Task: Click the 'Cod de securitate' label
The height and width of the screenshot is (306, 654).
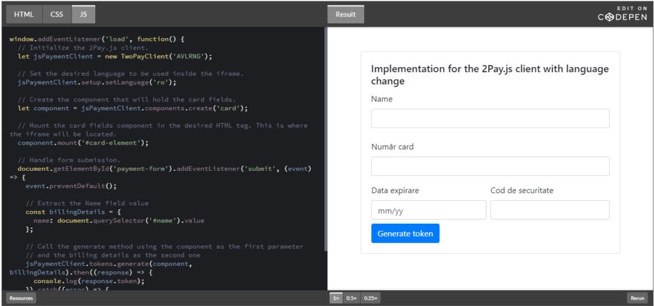Action: 522,190
